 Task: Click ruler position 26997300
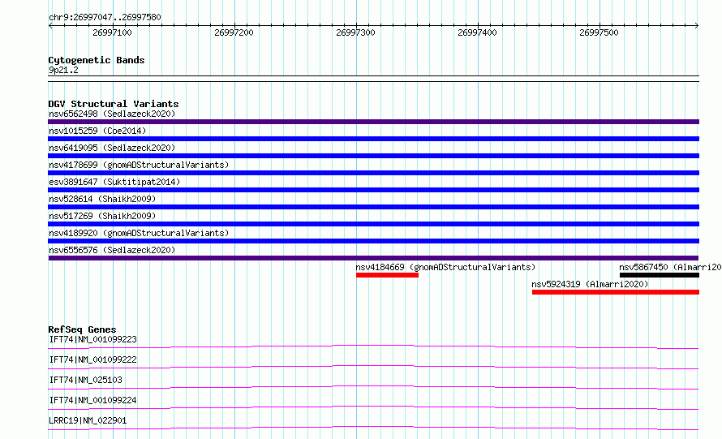pos(355,32)
